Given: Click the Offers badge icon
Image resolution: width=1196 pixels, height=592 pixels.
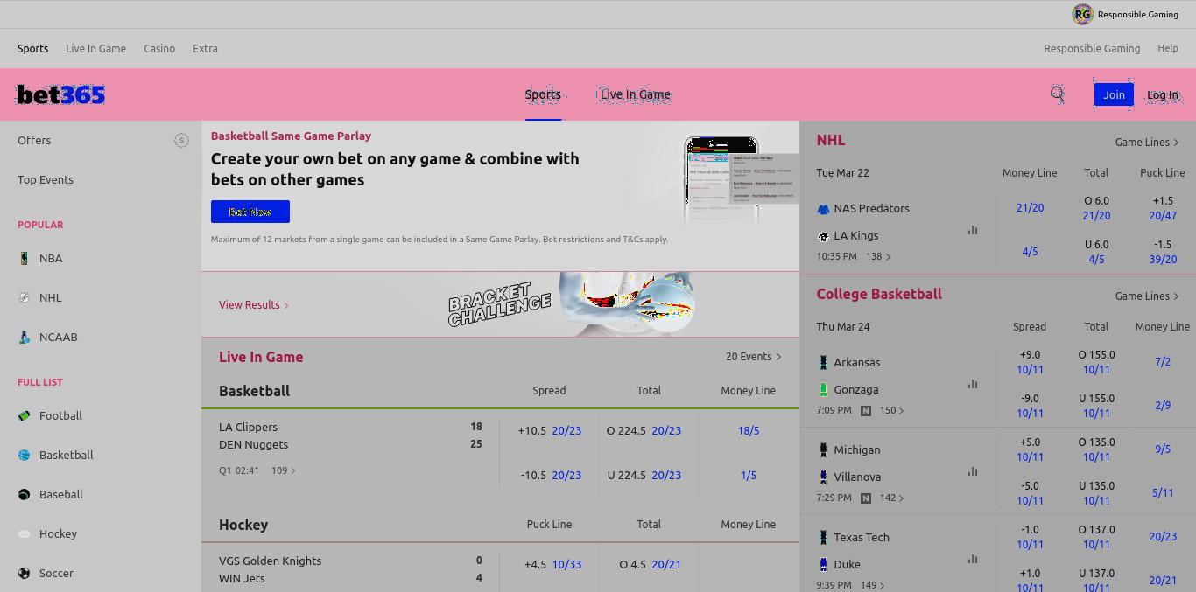Looking at the screenshot, I should (x=181, y=140).
